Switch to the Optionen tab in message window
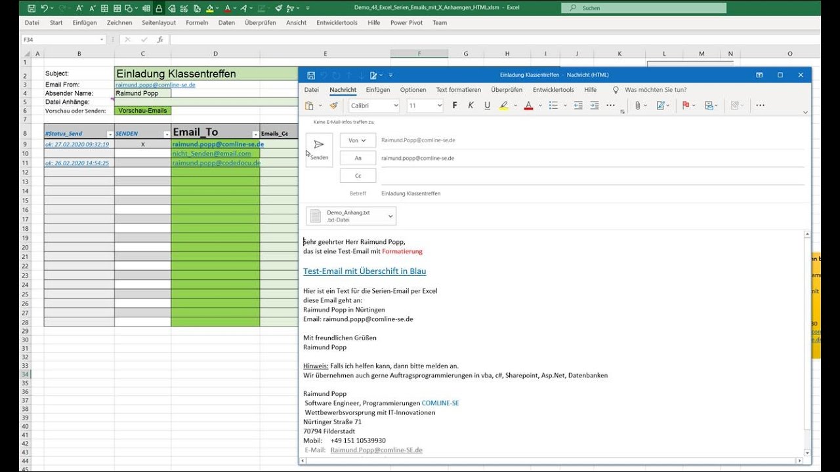Screen dimensions: 840x472 coord(413,90)
